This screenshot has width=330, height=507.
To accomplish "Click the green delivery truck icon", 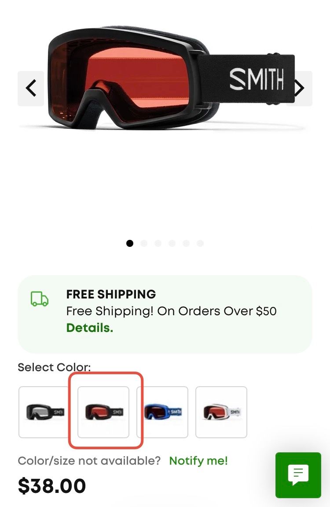I will point(39,299).
